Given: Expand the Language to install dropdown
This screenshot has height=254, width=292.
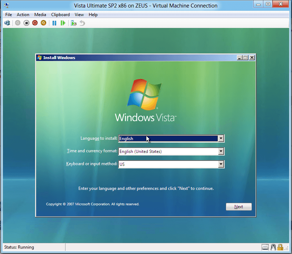Looking at the screenshot, I should [221, 139].
